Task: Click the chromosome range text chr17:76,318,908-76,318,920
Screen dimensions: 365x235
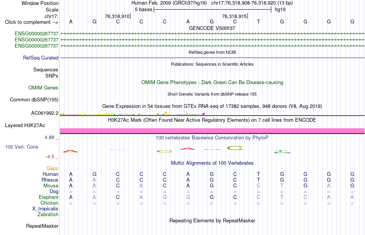Action: [244, 3]
